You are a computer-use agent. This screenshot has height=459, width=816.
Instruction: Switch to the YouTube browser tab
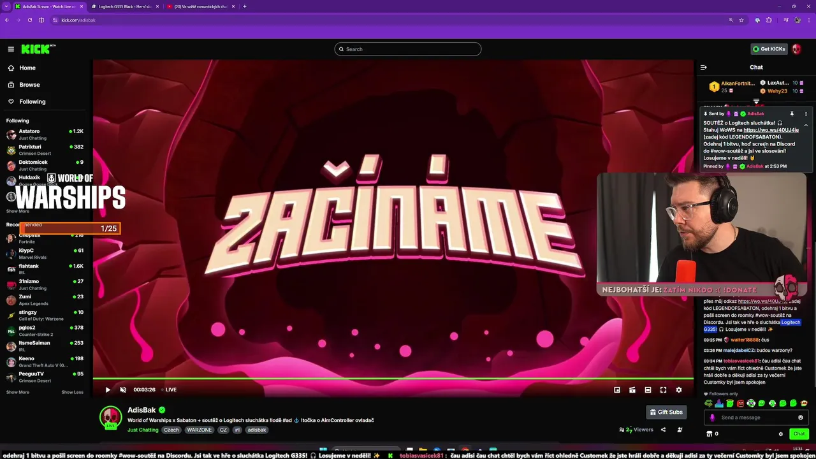coord(200,6)
